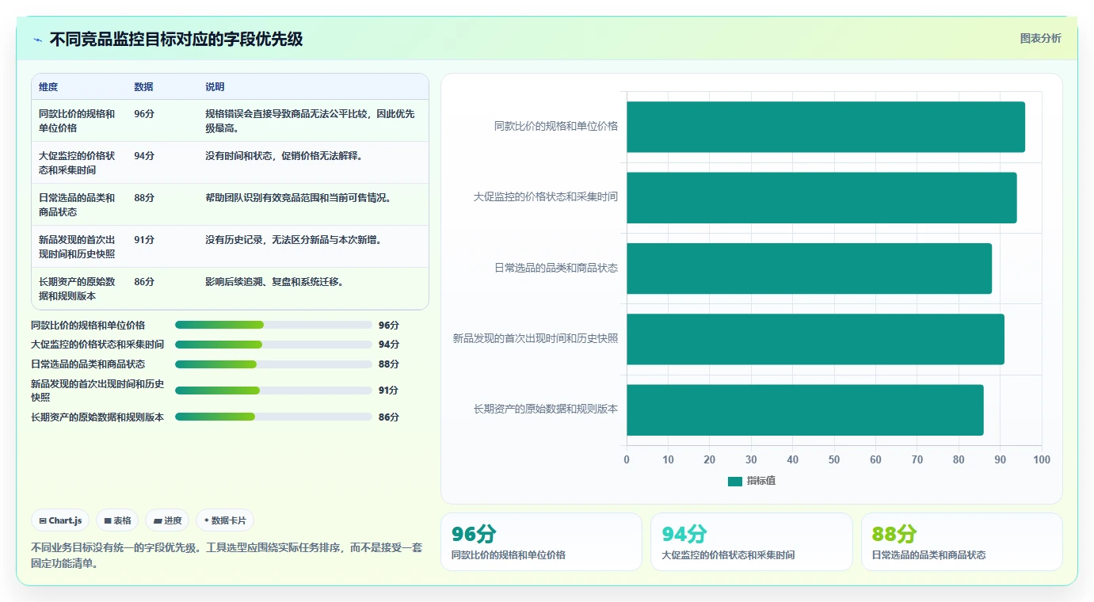Click the 日常选品的品类和商品状态 progress bar
Screen dimensions: 1094x602
273,364
